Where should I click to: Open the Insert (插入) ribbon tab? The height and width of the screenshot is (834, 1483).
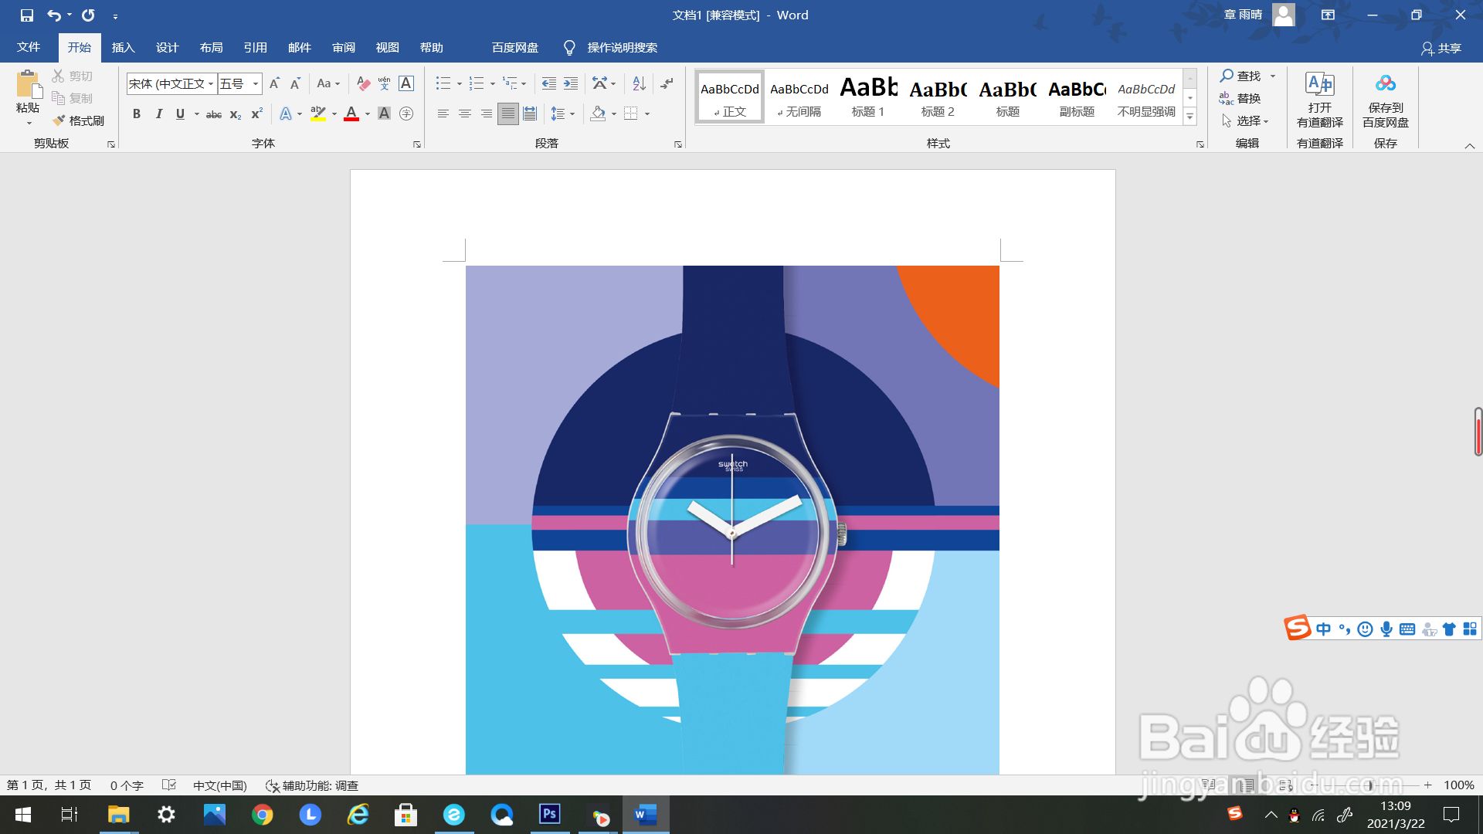coord(123,48)
